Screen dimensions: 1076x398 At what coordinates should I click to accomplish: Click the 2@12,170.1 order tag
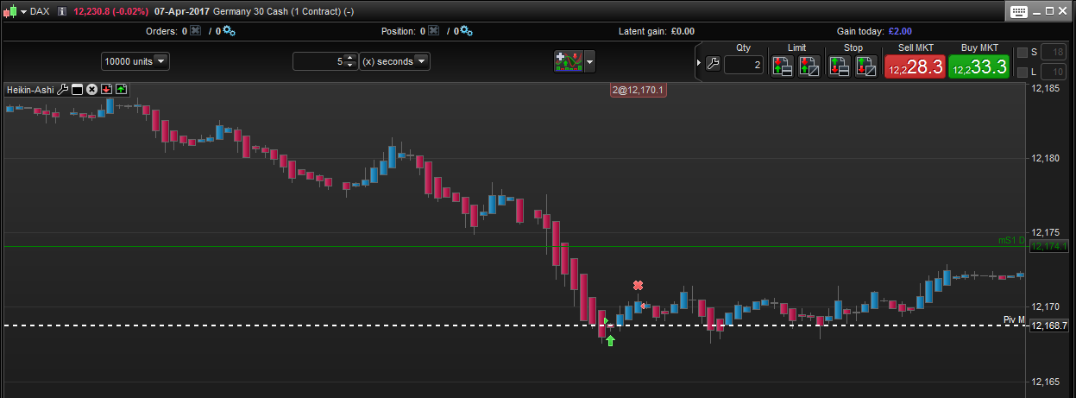tap(638, 89)
